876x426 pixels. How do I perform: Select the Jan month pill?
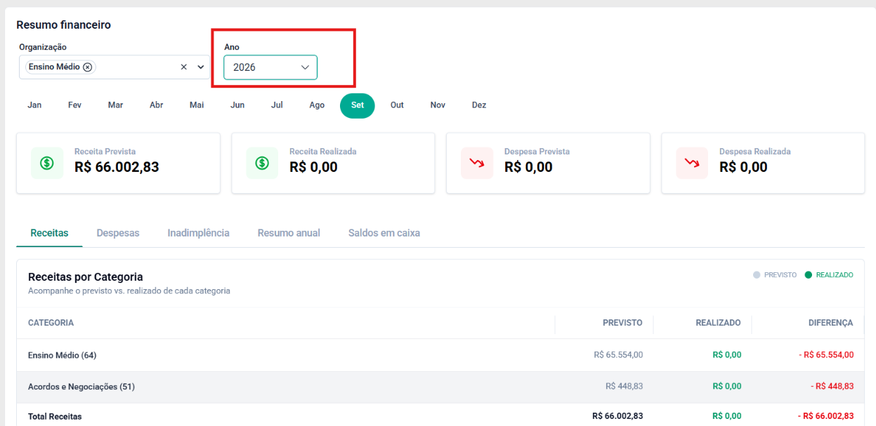[34, 105]
